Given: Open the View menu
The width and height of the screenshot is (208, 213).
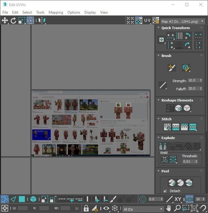Looking at the screenshot, I should tap(104, 12).
